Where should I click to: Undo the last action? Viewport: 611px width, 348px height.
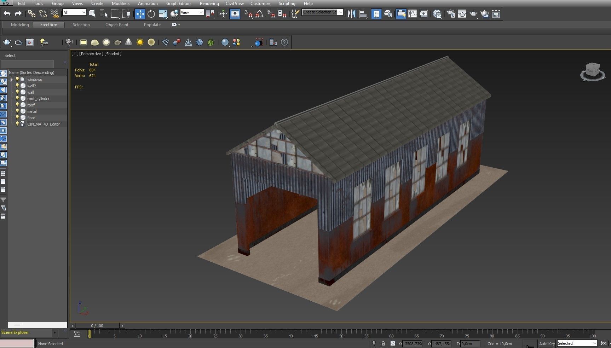coord(7,14)
